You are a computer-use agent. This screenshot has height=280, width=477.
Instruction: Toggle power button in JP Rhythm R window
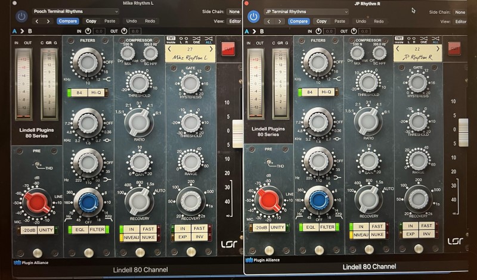(x=253, y=17)
